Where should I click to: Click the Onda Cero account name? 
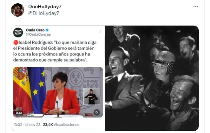(x=35, y=30)
